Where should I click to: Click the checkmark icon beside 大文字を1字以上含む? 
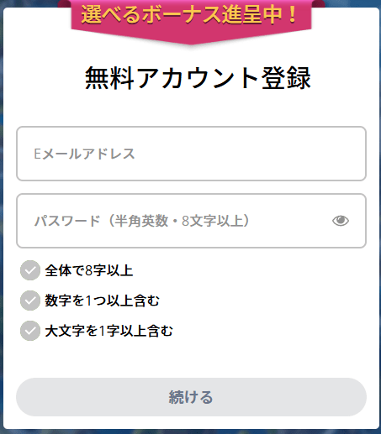[x=30, y=331]
